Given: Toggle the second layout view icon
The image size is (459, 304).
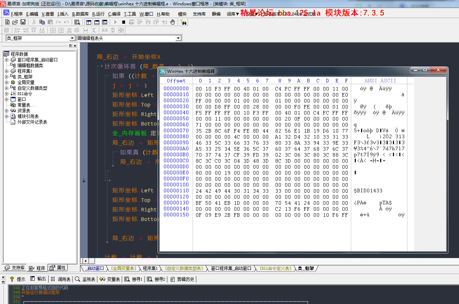Looking at the screenshot, I should tap(96, 22).
